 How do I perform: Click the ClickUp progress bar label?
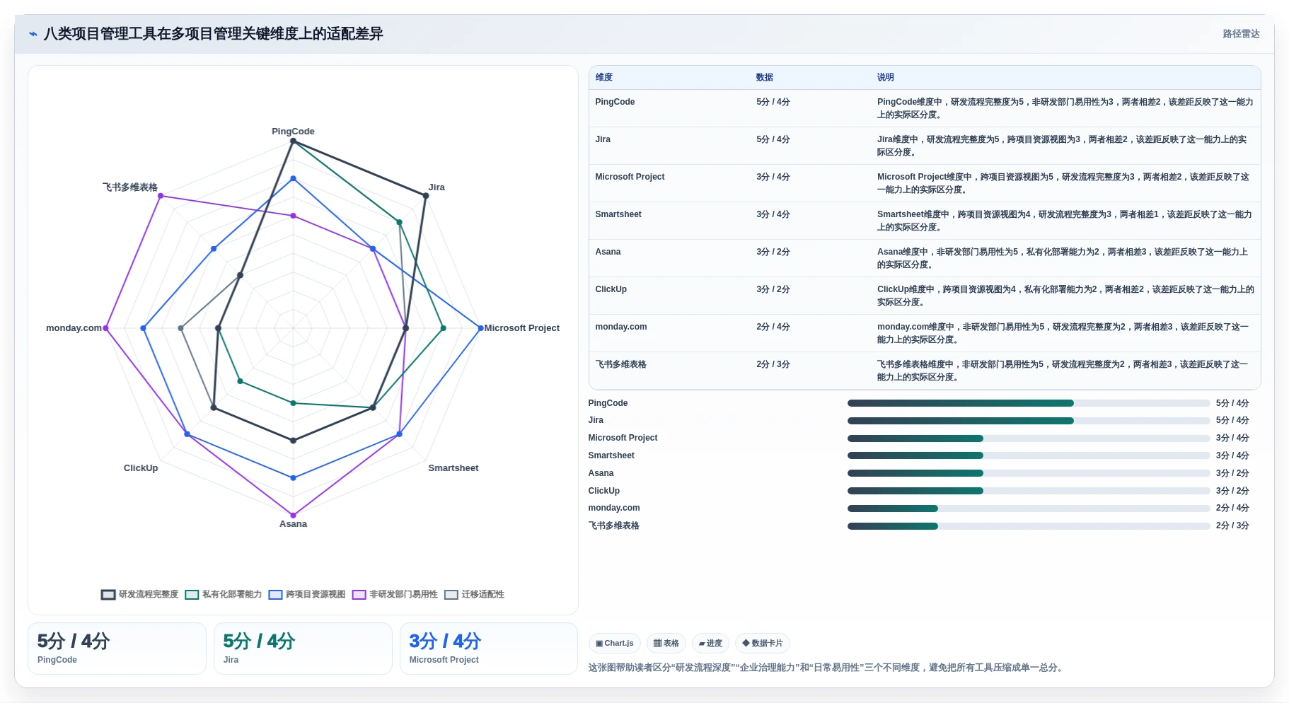point(604,491)
